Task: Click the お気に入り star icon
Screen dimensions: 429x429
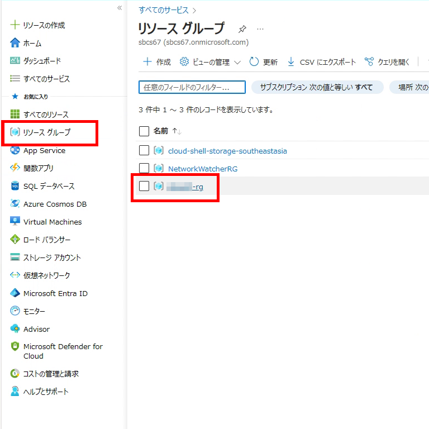Action: pyautogui.click(x=15, y=96)
